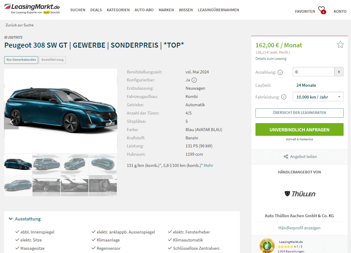Open the Fahrleistung 10.000 km / Jahr dropdown

[x=318, y=97]
